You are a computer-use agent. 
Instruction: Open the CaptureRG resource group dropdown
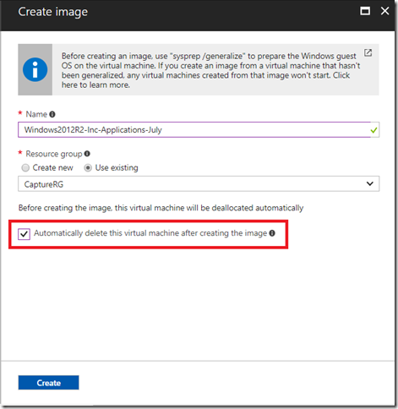(199, 184)
